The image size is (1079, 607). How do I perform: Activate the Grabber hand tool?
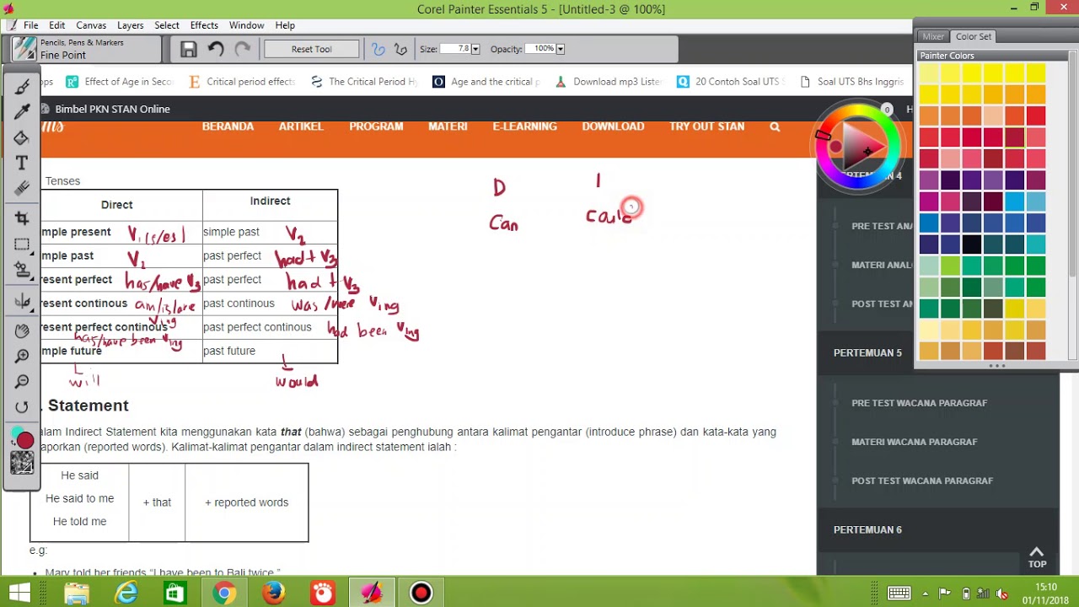pyautogui.click(x=22, y=331)
